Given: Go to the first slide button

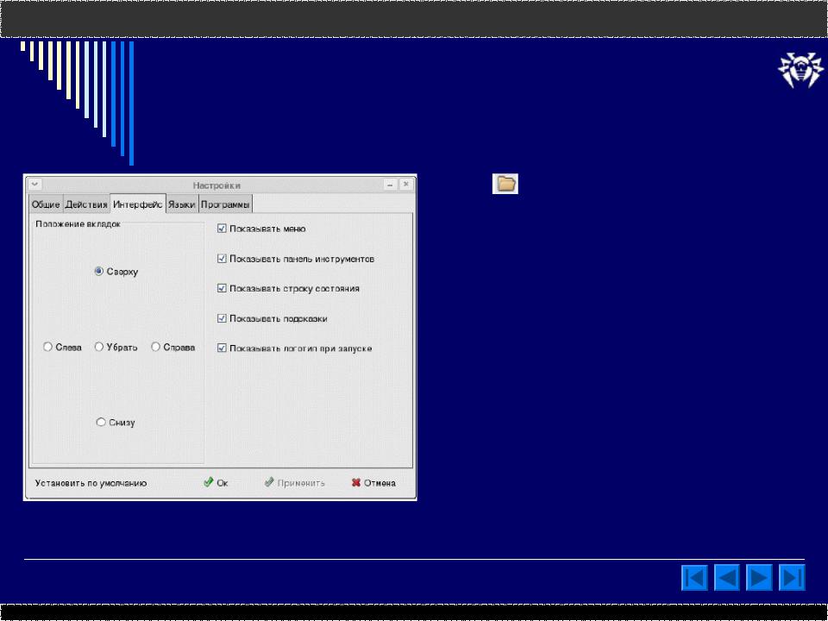Looking at the screenshot, I should [694, 577].
